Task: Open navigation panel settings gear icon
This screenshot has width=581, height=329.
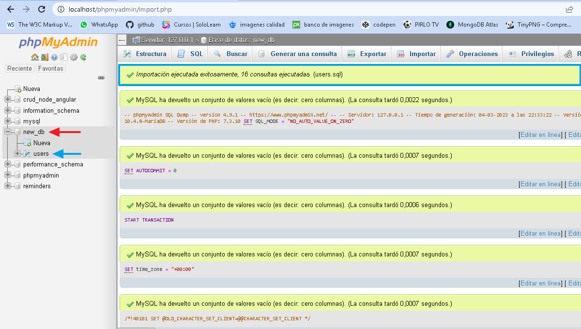Action: pos(74,57)
